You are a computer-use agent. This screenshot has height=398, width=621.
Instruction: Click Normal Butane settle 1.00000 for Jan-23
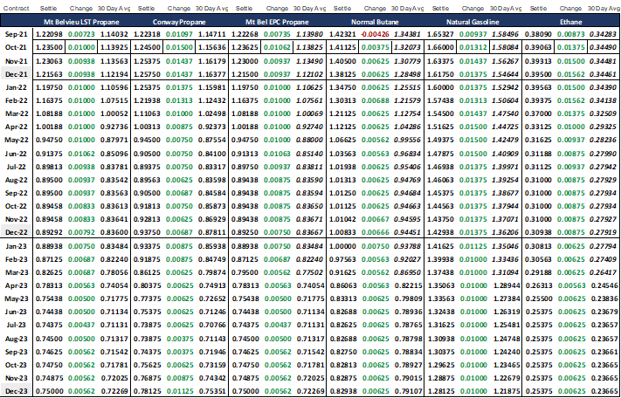[342, 246]
